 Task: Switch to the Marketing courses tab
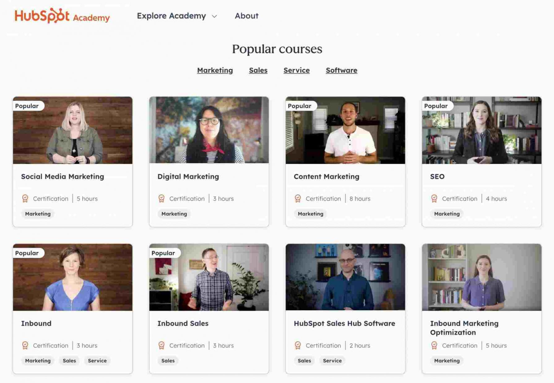pyautogui.click(x=215, y=70)
